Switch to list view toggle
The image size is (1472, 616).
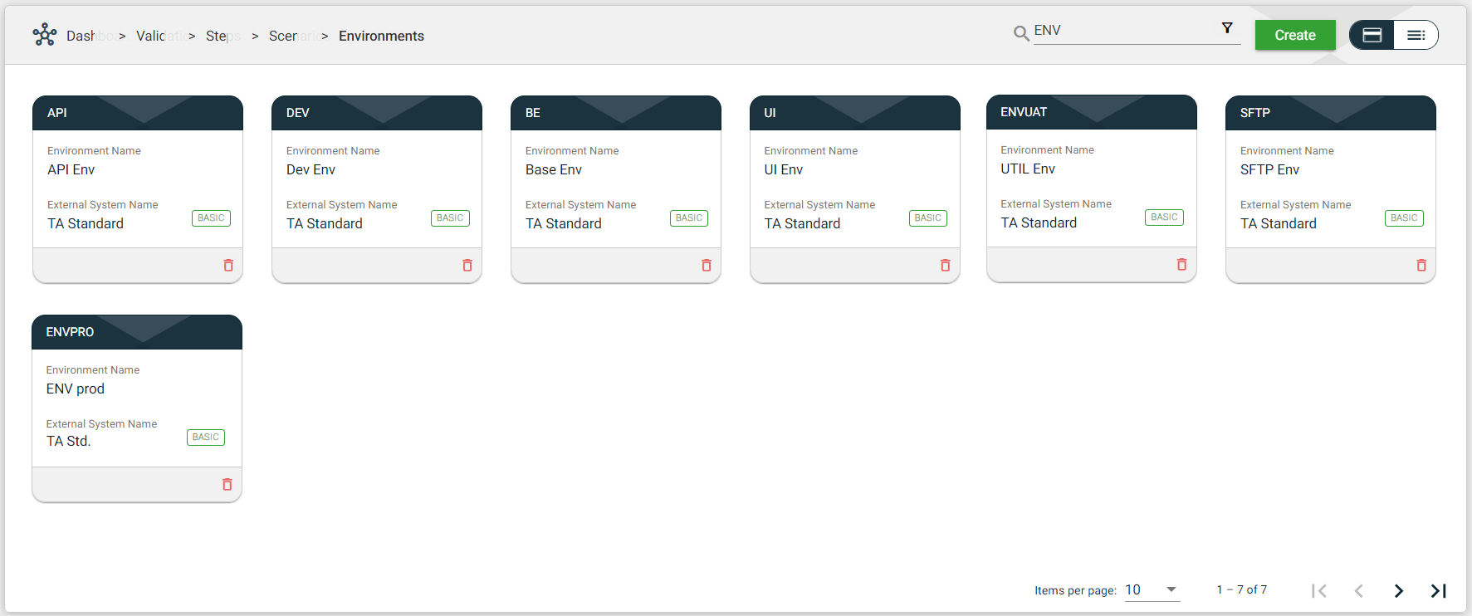pyautogui.click(x=1416, y=35)
